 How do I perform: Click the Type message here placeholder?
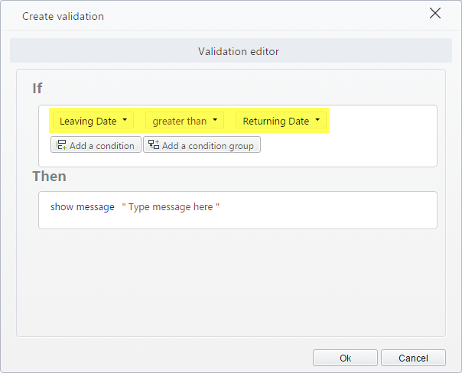[171, 206]
